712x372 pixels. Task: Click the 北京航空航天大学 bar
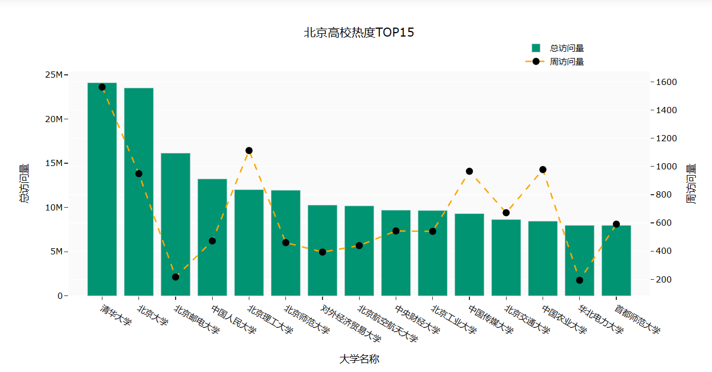click(x=359, y=251)
